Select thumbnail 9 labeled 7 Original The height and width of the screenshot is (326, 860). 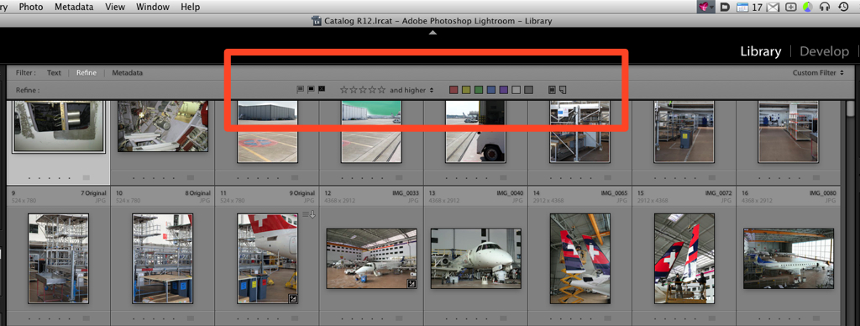[58, 259]
